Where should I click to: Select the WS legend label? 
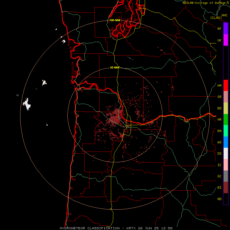coord(219,142)
